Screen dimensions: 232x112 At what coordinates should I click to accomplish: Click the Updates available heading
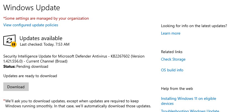pos(41,38)
